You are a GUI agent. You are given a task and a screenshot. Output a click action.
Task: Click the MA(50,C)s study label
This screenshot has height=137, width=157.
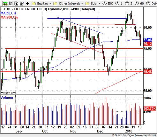[x=8, y=13]
